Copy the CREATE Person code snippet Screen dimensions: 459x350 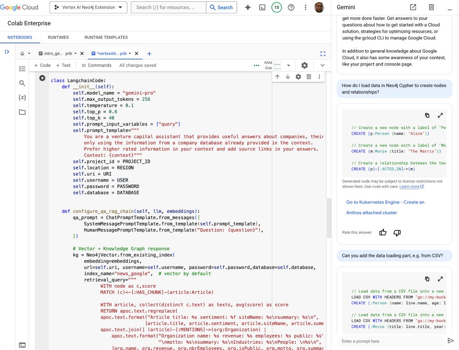[x=427, y=115]
